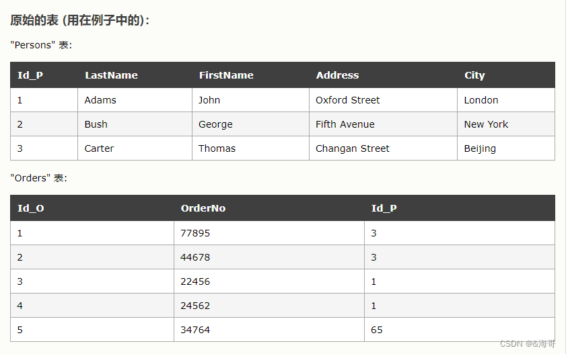Click the New York cell
This screenshot has height=354, width=566.
(506, 124)
